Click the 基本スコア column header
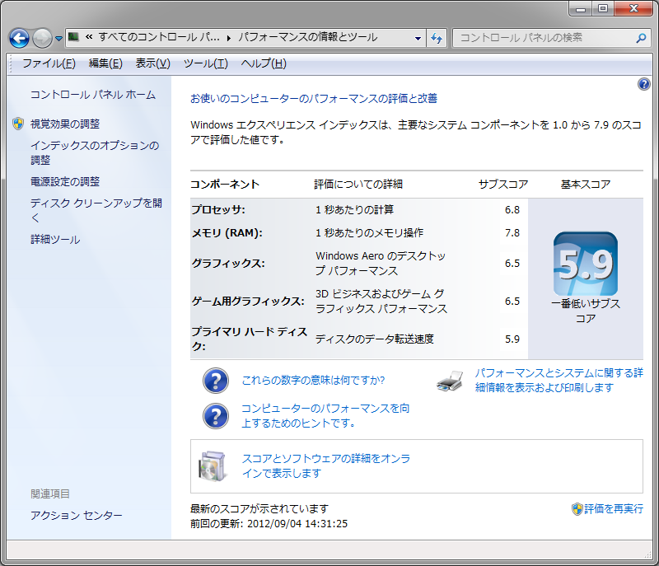Image resolution: width=659 pixels, height=566 pixels. pyautogui.click(x=586, y=185)
